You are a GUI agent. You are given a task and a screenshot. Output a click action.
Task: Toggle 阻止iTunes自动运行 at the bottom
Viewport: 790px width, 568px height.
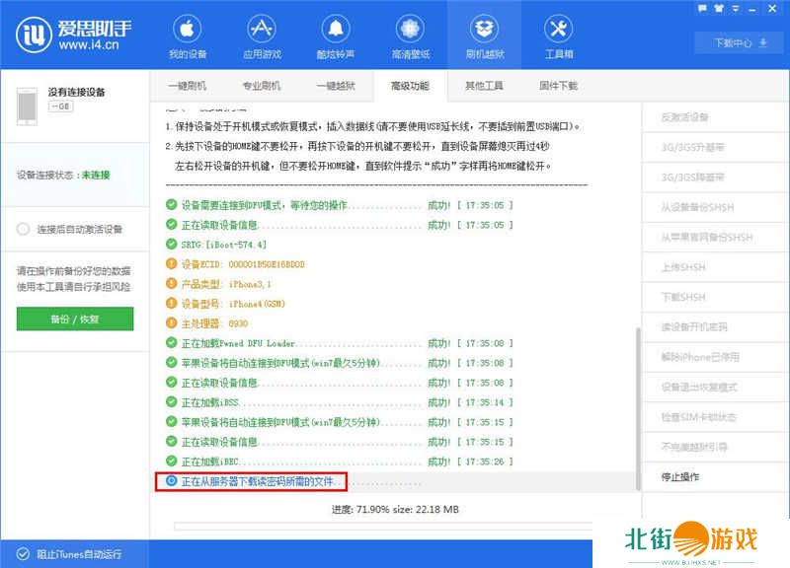tap(23, 553)
